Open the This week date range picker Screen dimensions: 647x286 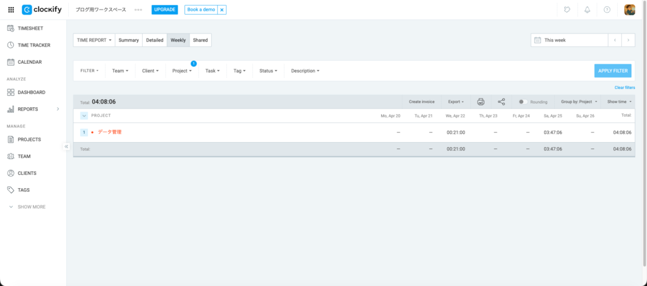pos(569,40)
